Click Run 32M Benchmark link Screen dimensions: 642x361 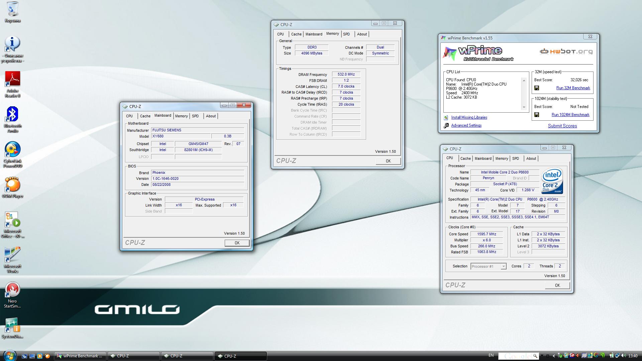pos(573,88)
